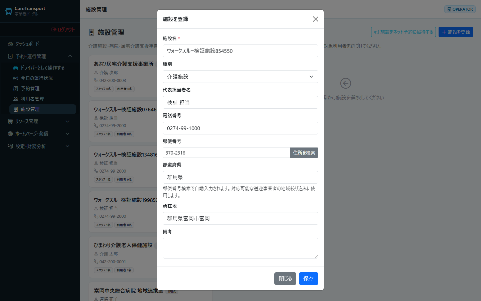Open ドライバーとして操作する menu item
Screen dimensions: 481x301
43,68
